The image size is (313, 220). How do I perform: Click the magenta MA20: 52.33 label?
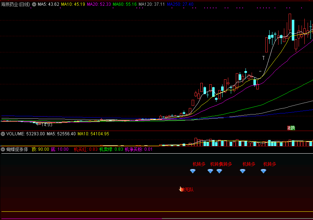coord(99,4)
